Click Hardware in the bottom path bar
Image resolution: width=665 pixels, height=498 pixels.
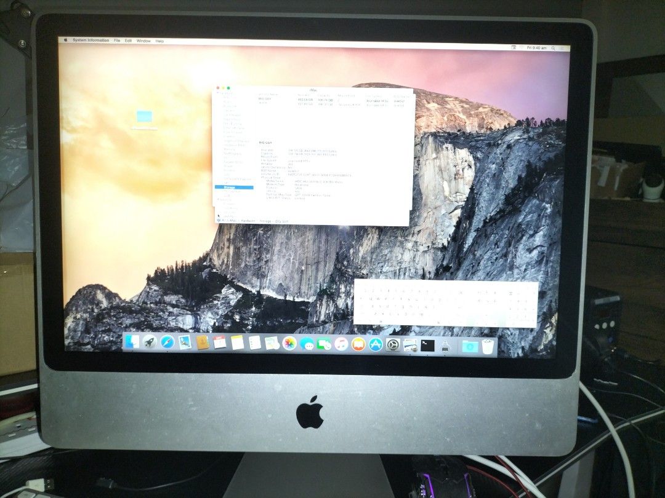pyautogui.click(x=248, y=221)
